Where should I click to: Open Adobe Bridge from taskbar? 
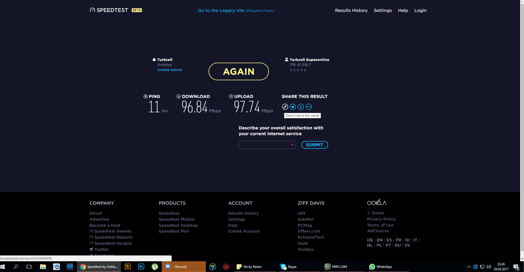pos(128,267)
